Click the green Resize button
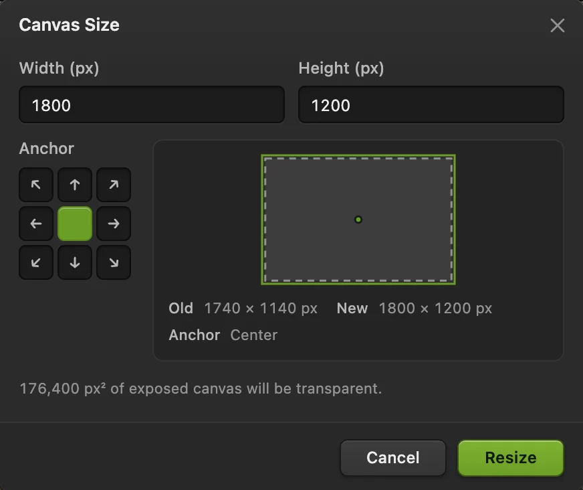The width and height of the screenshot is (583, 490). tap(511, 458)
